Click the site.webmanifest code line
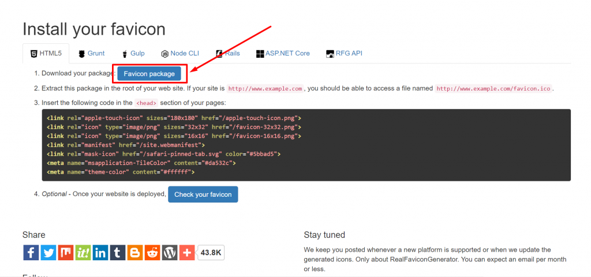 (x=126, y=145)
